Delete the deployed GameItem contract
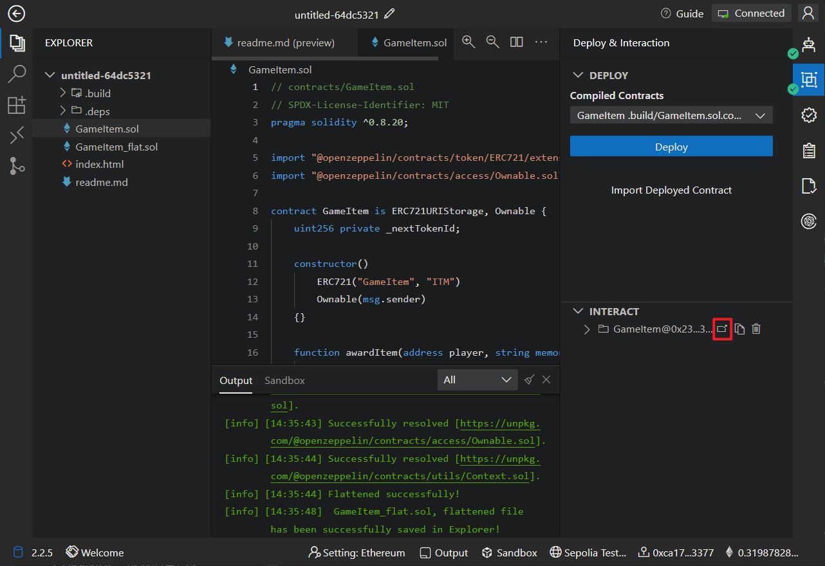825x566 pixels. 756,329
